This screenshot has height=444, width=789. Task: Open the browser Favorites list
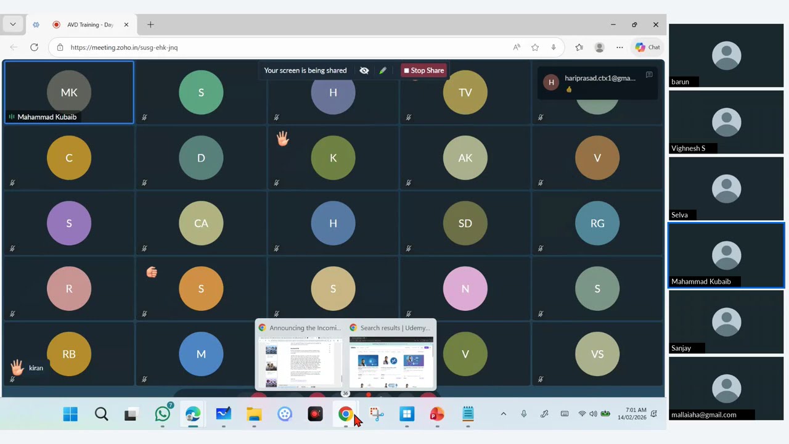(x=579, y=47)
